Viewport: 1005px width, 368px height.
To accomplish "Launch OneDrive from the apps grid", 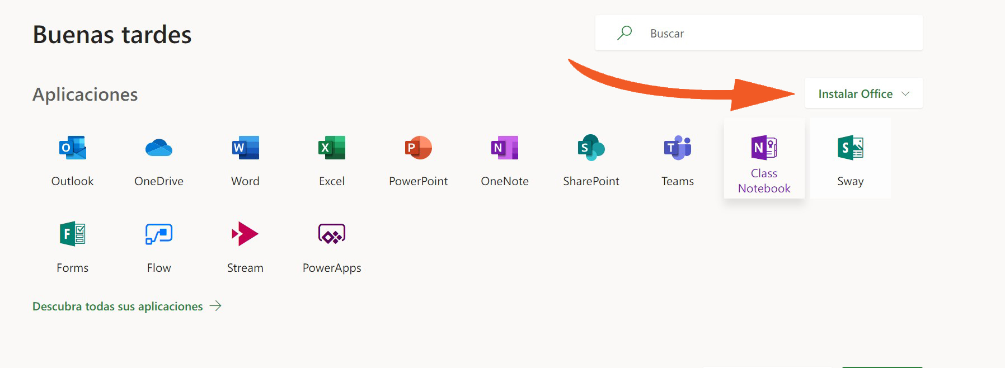I will click(159, 148).
